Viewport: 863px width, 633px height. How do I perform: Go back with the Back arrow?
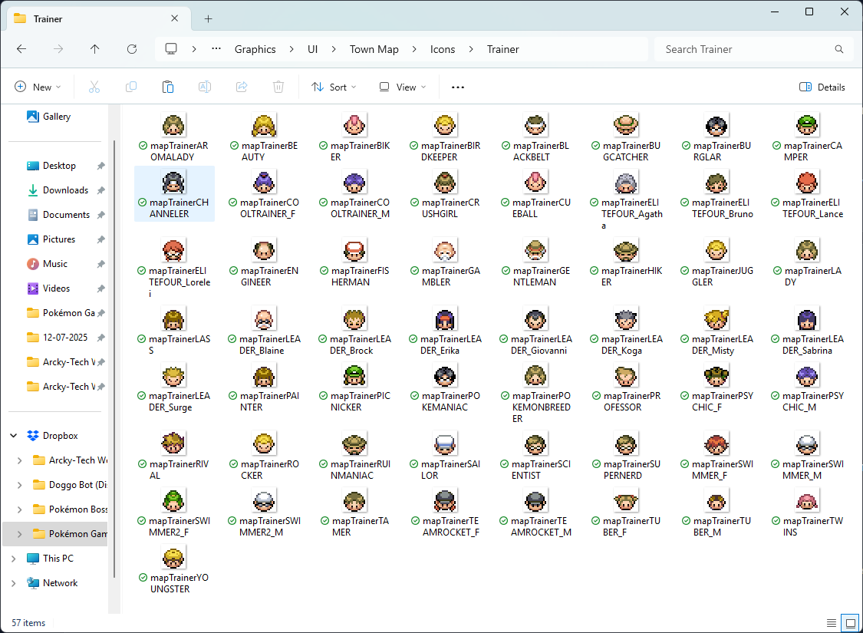(x=21, y=49)
